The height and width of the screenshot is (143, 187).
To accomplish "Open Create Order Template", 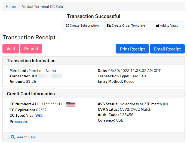I will 126,26.
